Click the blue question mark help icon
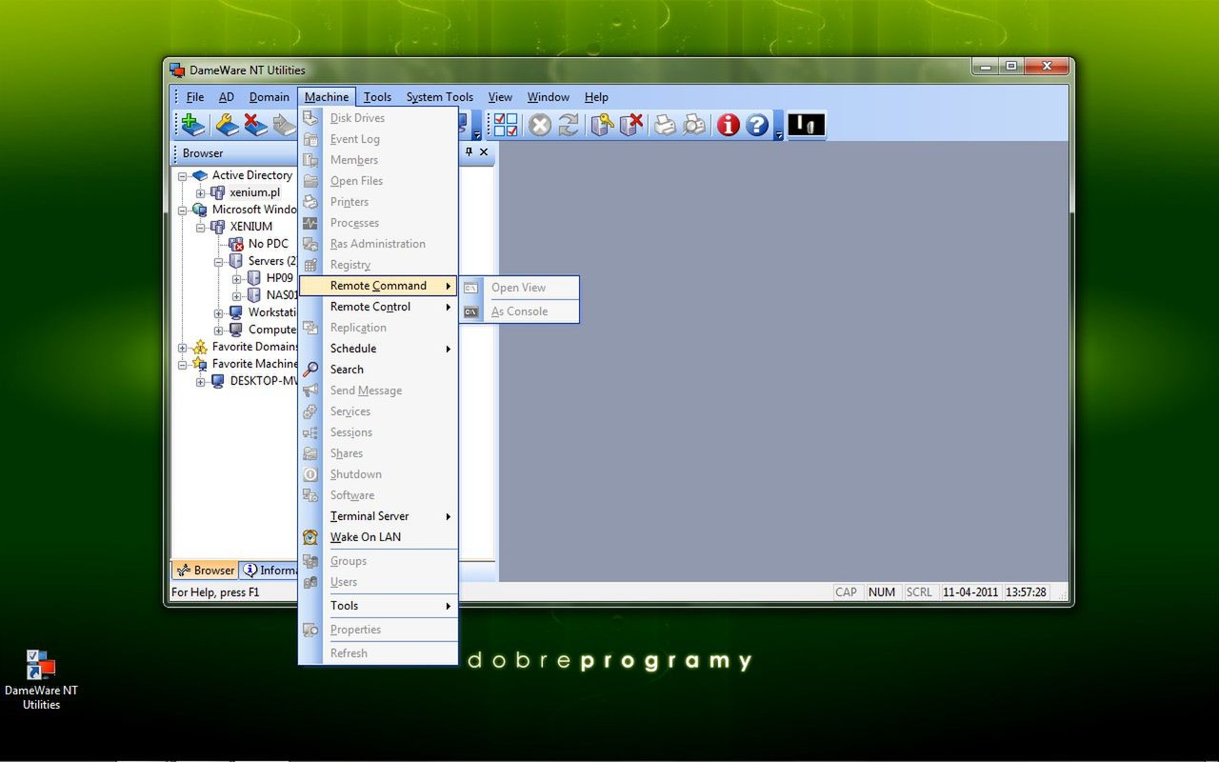Image resolution: width=1219 pixels, height=762 pixels. (757, 125)
